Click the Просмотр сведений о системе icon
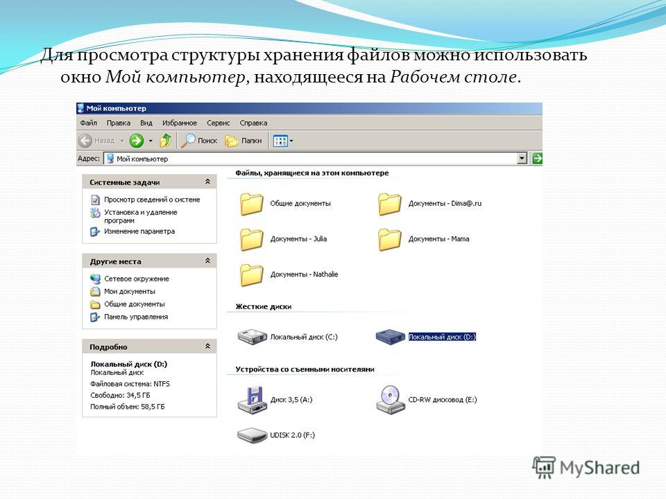 pyautogui.click(x=95, y=200)
